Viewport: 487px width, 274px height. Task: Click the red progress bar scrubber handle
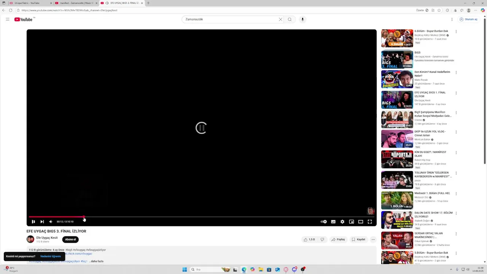84,217
